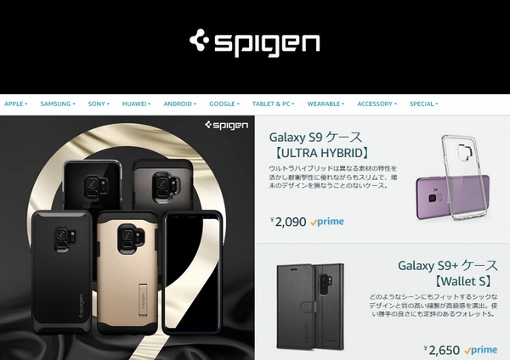
Task: Open the APPLE dropdown menu
Action: [x=16, y=104]
